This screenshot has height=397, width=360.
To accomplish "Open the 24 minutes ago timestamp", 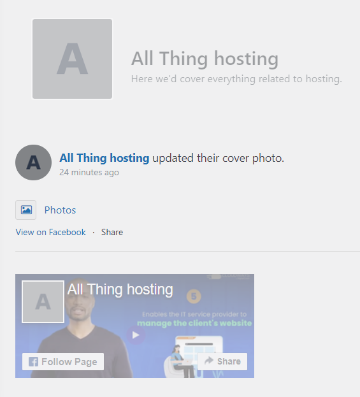I will 89,173.
